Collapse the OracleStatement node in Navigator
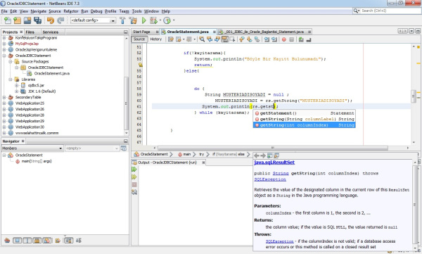Screen dimensions: 422x254 [4, 155]
